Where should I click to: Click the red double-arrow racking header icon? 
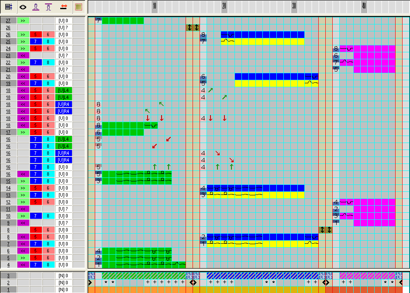(x=63, y=7)
